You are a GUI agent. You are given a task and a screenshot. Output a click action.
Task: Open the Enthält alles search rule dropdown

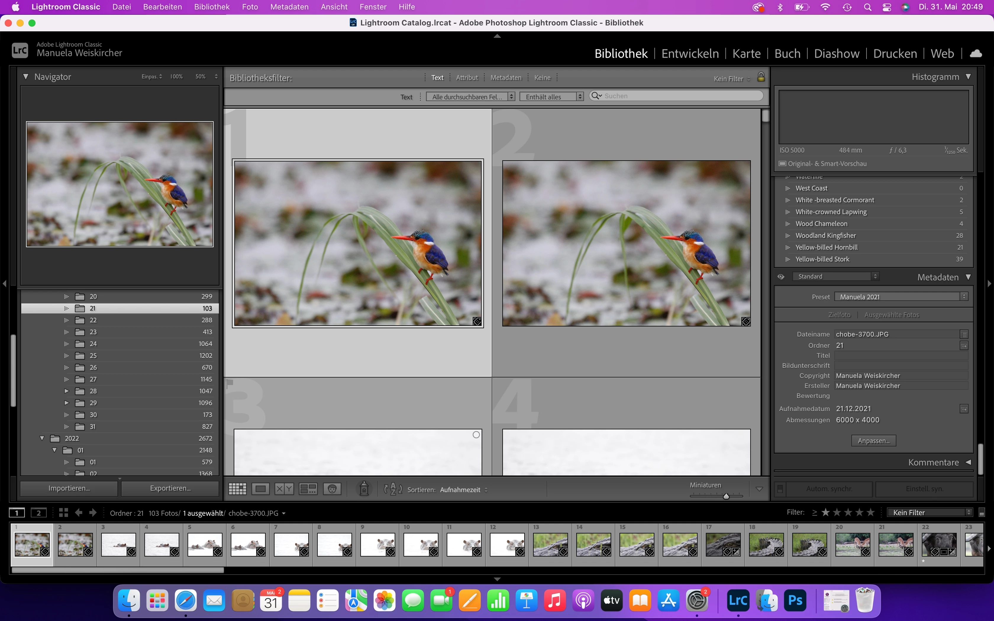click(551, 96)
